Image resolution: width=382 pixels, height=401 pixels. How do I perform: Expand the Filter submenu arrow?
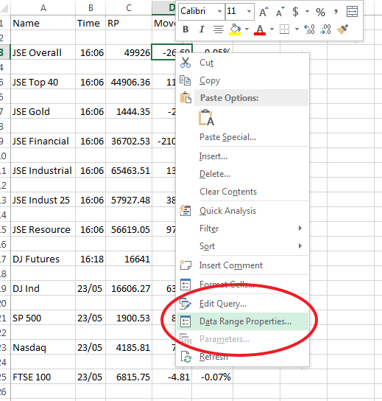coord(300,228)
